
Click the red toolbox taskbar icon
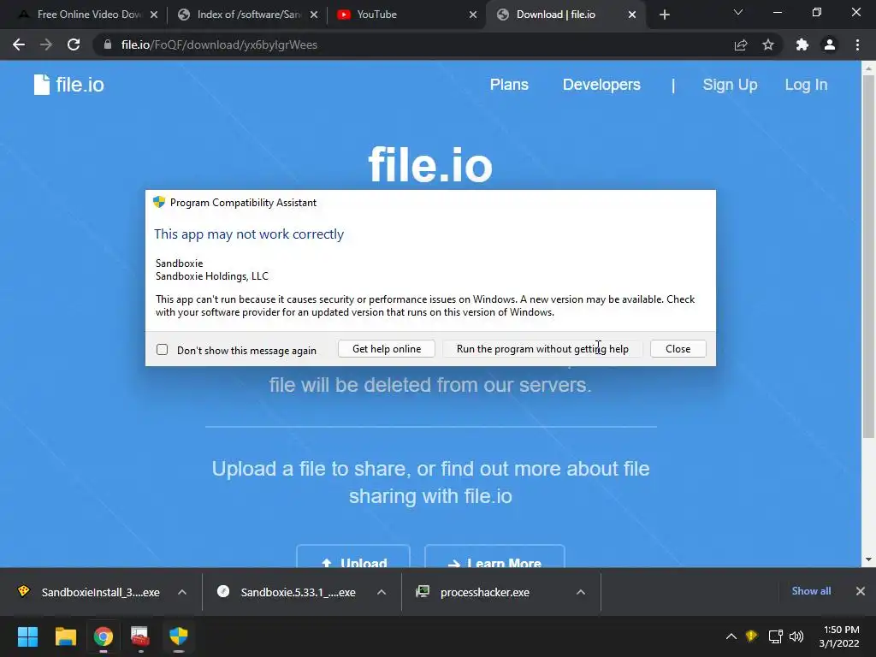tap(139, 636)
